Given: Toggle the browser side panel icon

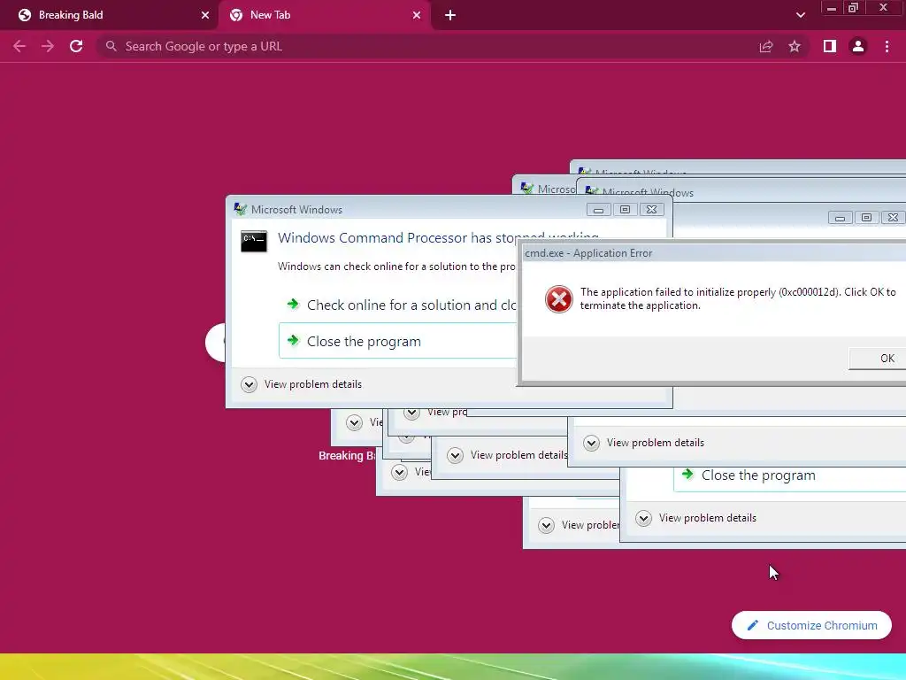Looking at the screenshot, I should click(x=830, y=46).
